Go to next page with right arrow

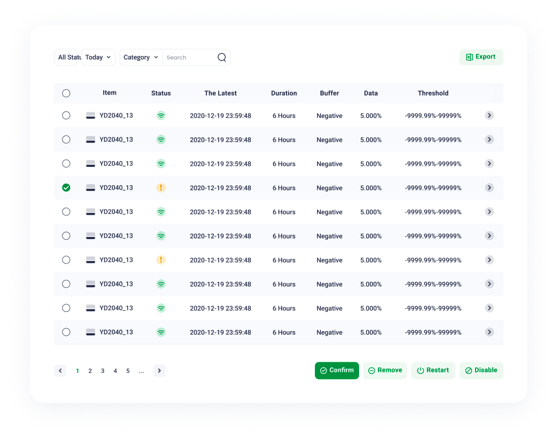click(x=159, y=371)
